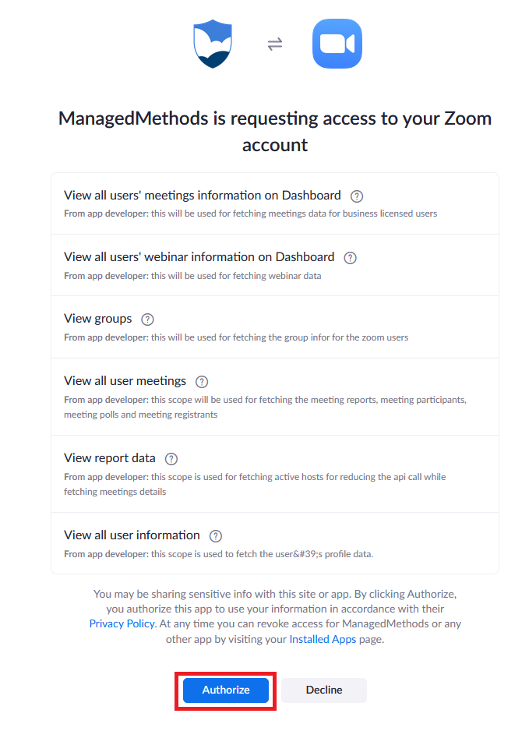Viewport: 529px width, 731px height.
Task: Open the Privacy Policy link
Action: coord(122,623)
